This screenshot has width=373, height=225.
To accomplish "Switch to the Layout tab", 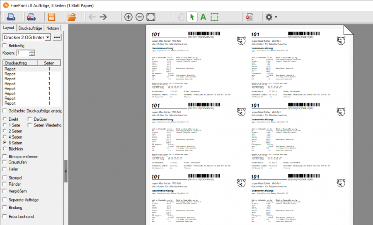I will [x=9, y=28].
